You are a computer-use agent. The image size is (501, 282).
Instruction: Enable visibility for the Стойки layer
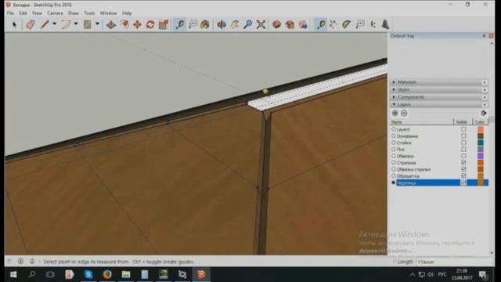pos(463,143)
